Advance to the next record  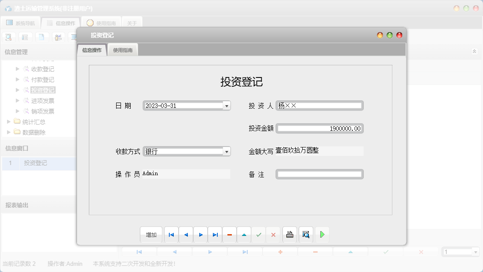[x=200, y=234]
